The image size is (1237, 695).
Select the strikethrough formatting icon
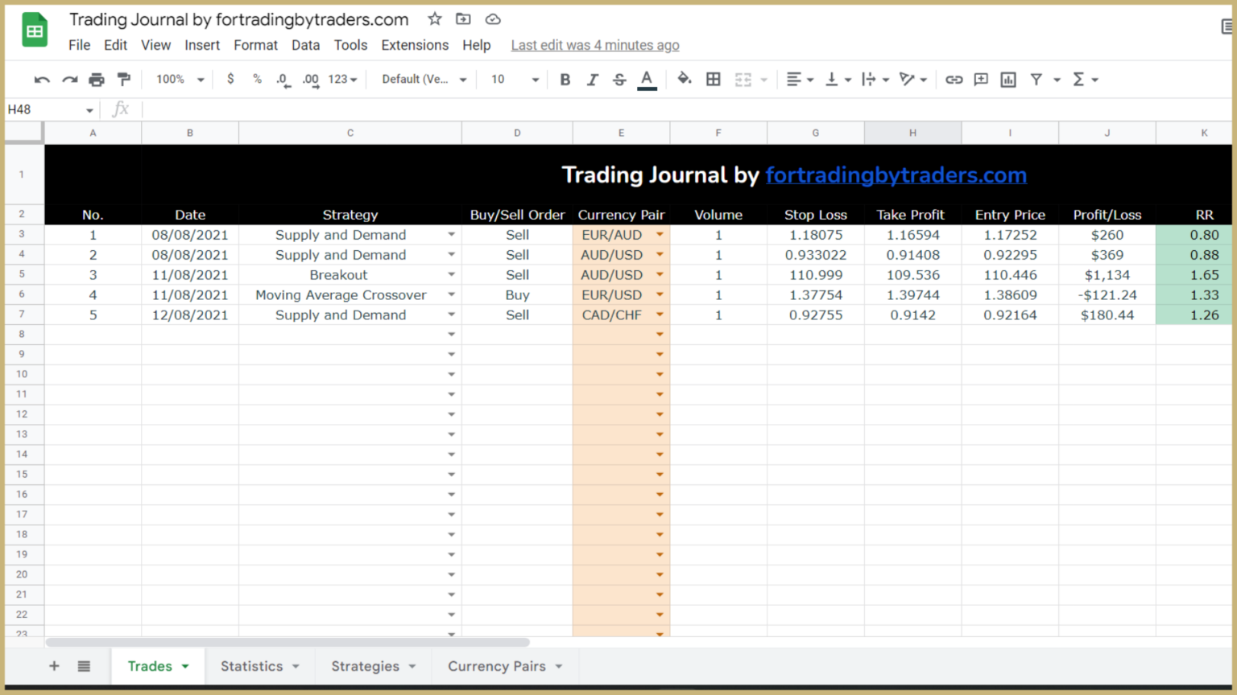coord(618,79)
